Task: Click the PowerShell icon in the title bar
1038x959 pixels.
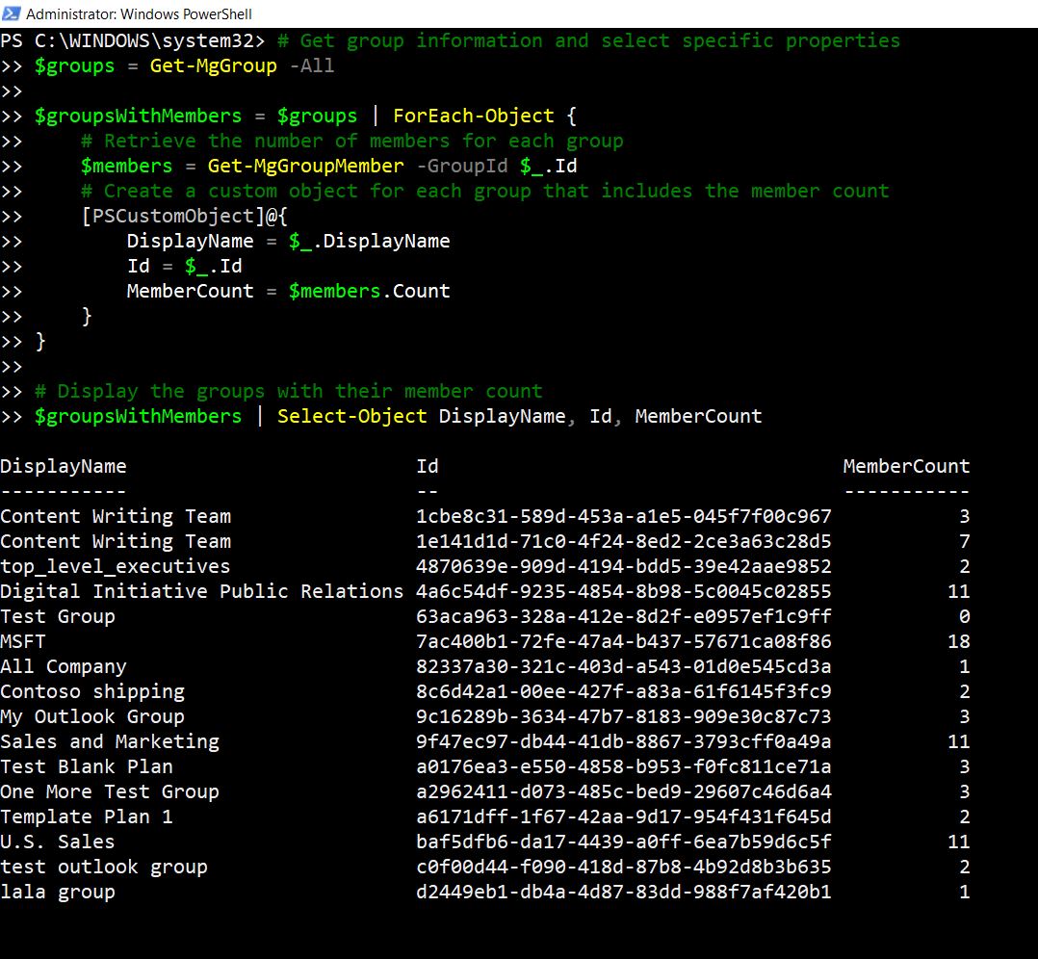Action: 12,14
